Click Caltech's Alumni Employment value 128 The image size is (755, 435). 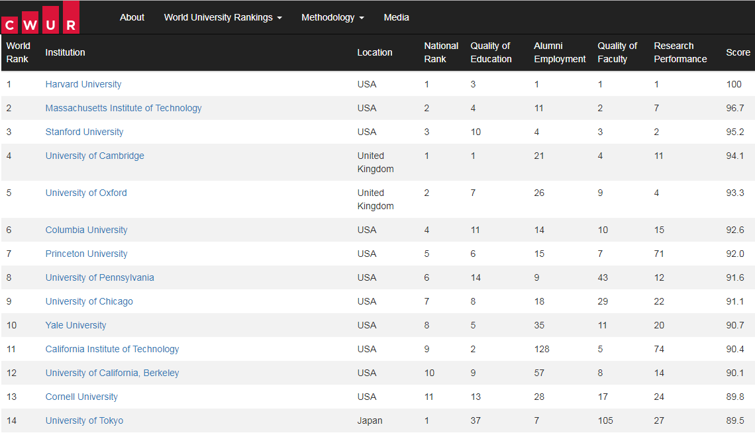click(x=542, y=349)
